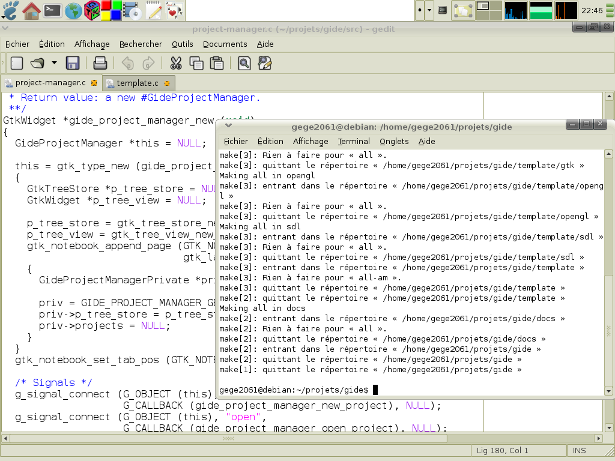Screen dimensions: 615x461
Task: Open the window list dropdown arrow in panel
Action: tap(429, 10)
